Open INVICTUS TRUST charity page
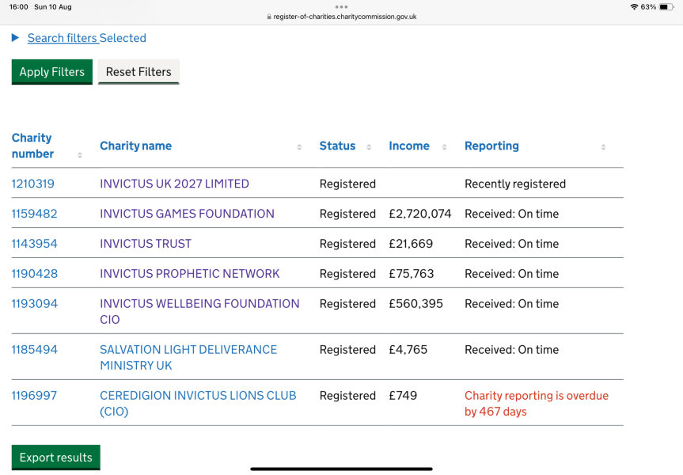The image size is (683, 475). tap(146, 244)
